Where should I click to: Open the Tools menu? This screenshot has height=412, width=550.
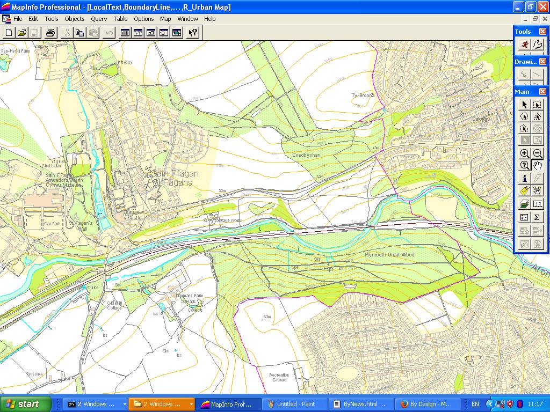[51, 19]
